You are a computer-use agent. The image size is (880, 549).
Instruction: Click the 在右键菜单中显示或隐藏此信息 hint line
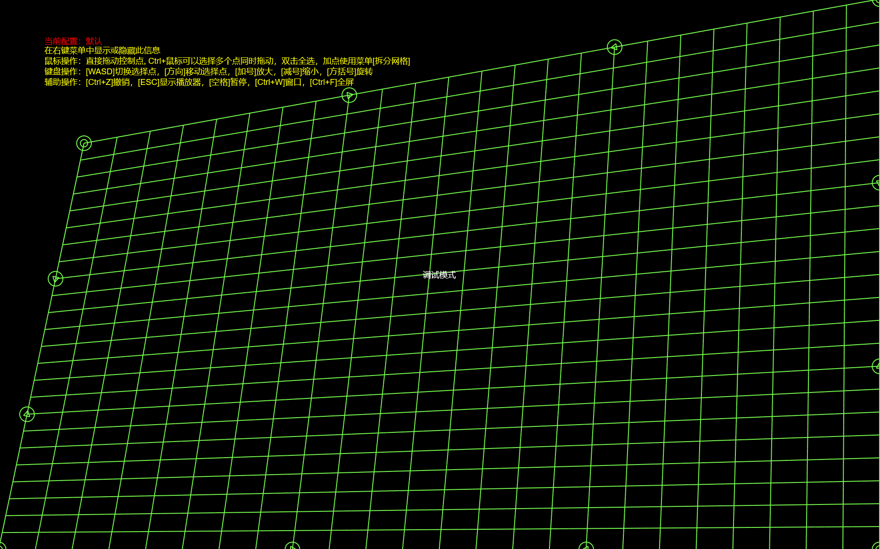click(x=102, y=50)
